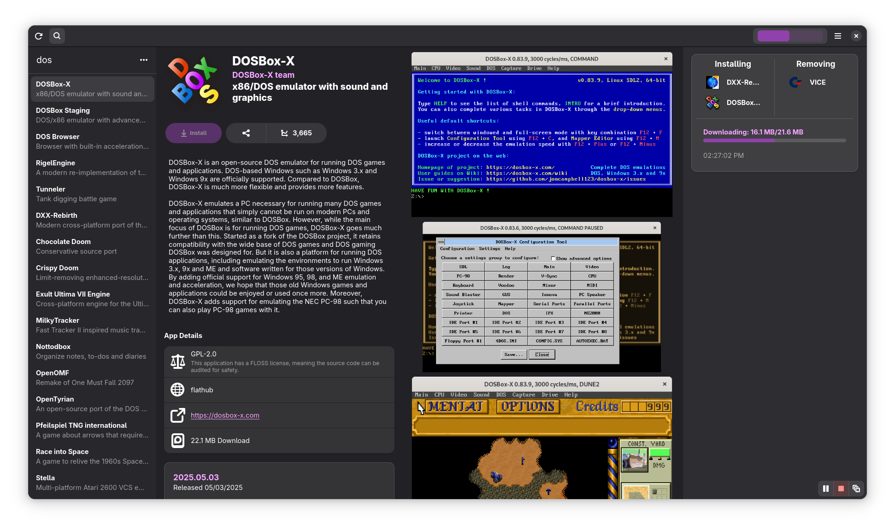Select DOS Browser in the results
Image resolution: width=895 pixels, height=530 pixels.
[x=93, y=141]
